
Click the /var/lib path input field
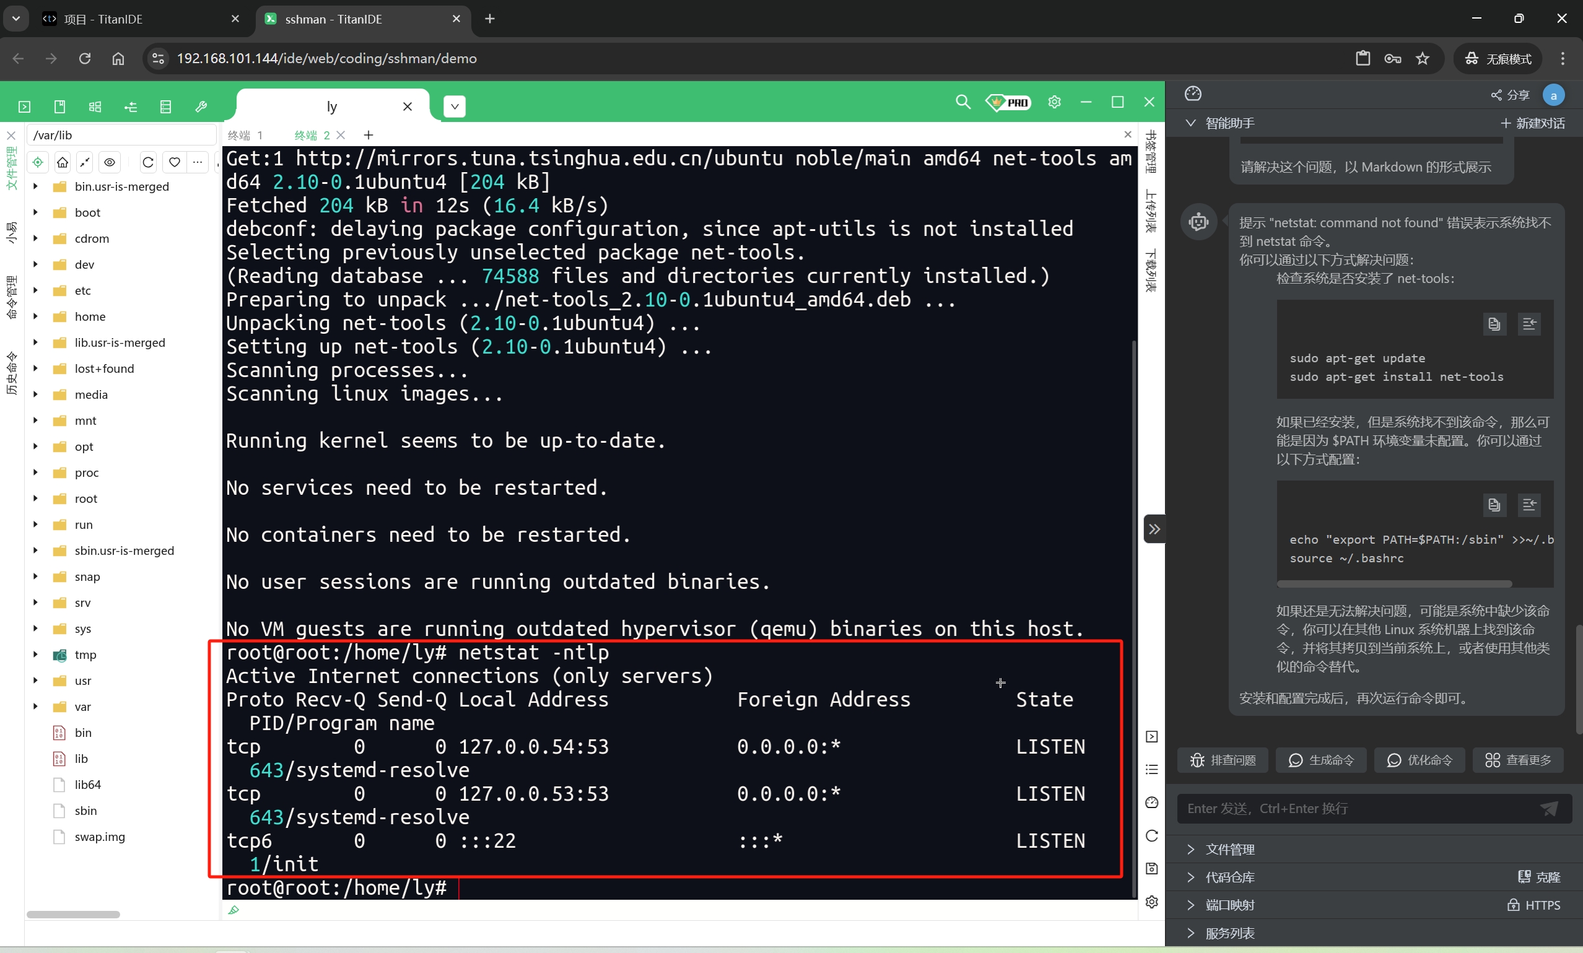[x=121, y=135]
